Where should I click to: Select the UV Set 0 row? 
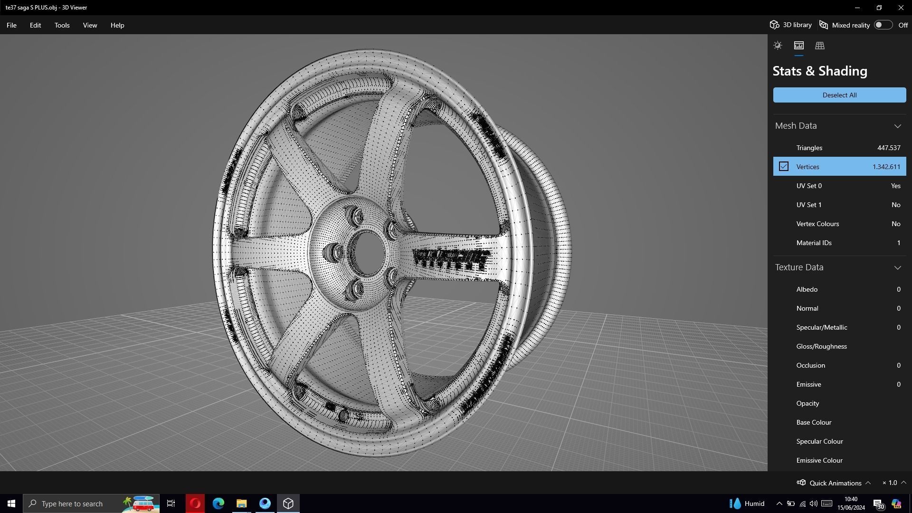839,186
